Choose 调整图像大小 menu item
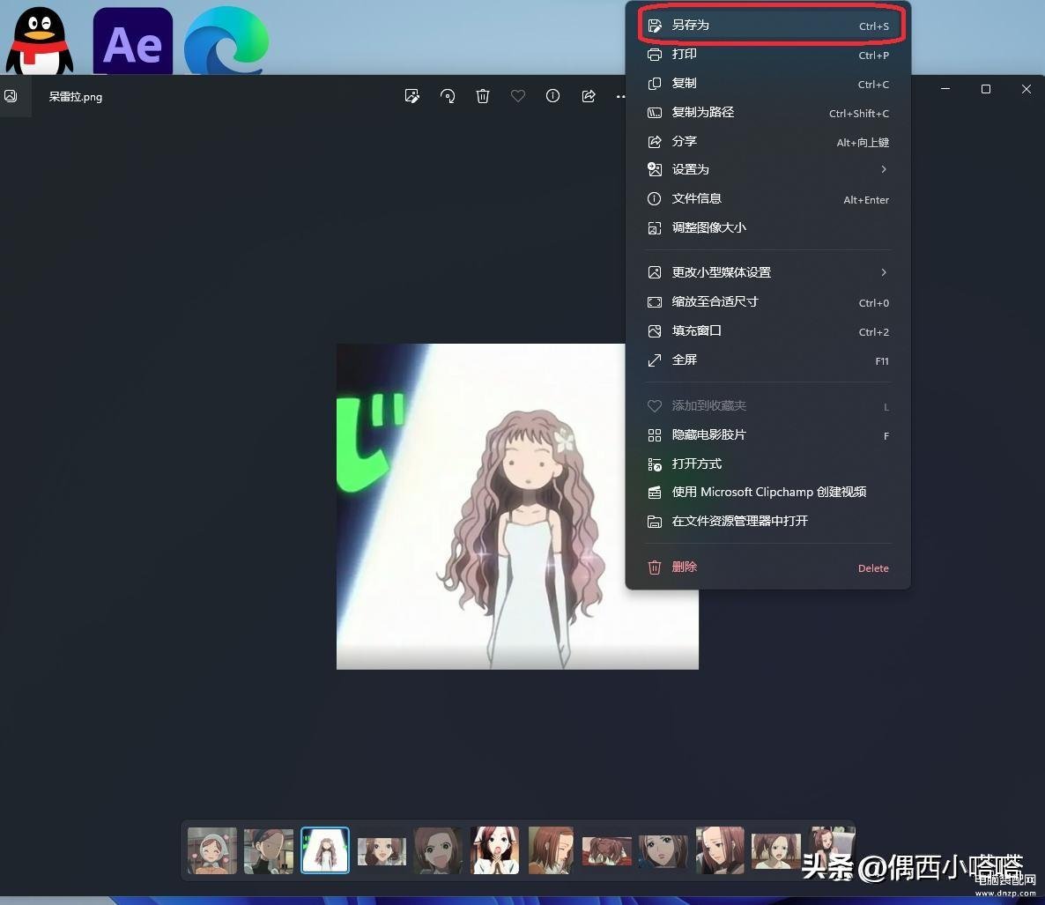The height and width of the screenshot is (905, 1045). click(767, 228)
